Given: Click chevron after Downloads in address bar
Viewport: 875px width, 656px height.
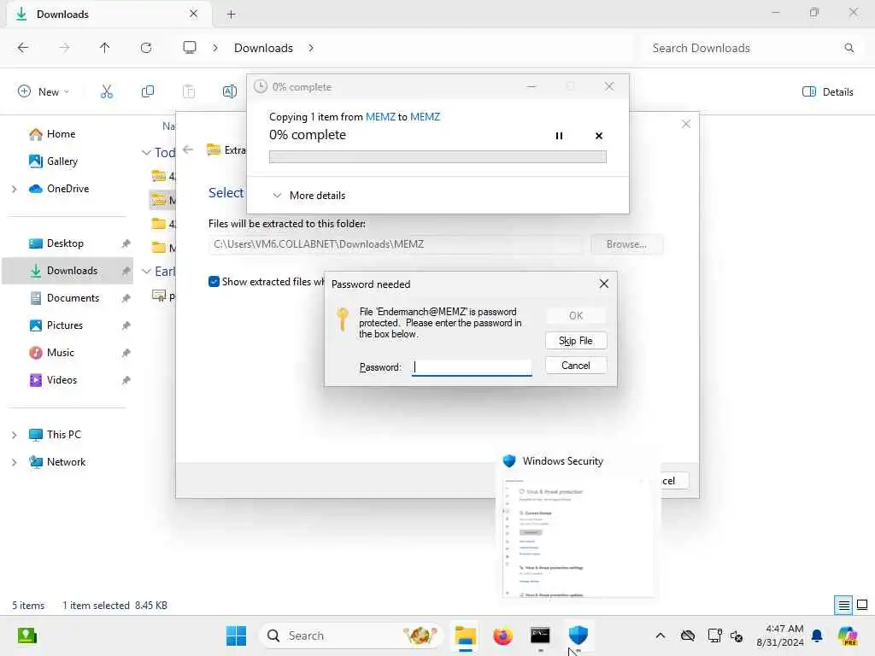Looking at the screenshot, I should [311, 48].
